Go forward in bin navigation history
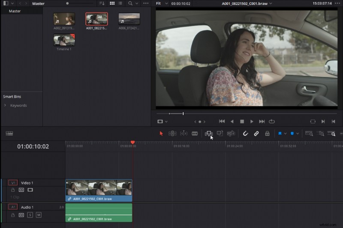This screenshot has width=343, height=228. pos(26,3)
